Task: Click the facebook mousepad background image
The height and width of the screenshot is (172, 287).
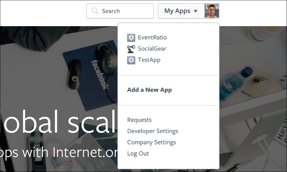Action: coord(91,75)
